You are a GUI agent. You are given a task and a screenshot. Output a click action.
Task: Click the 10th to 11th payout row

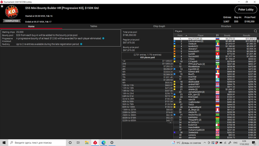click(x=147, y=85)
